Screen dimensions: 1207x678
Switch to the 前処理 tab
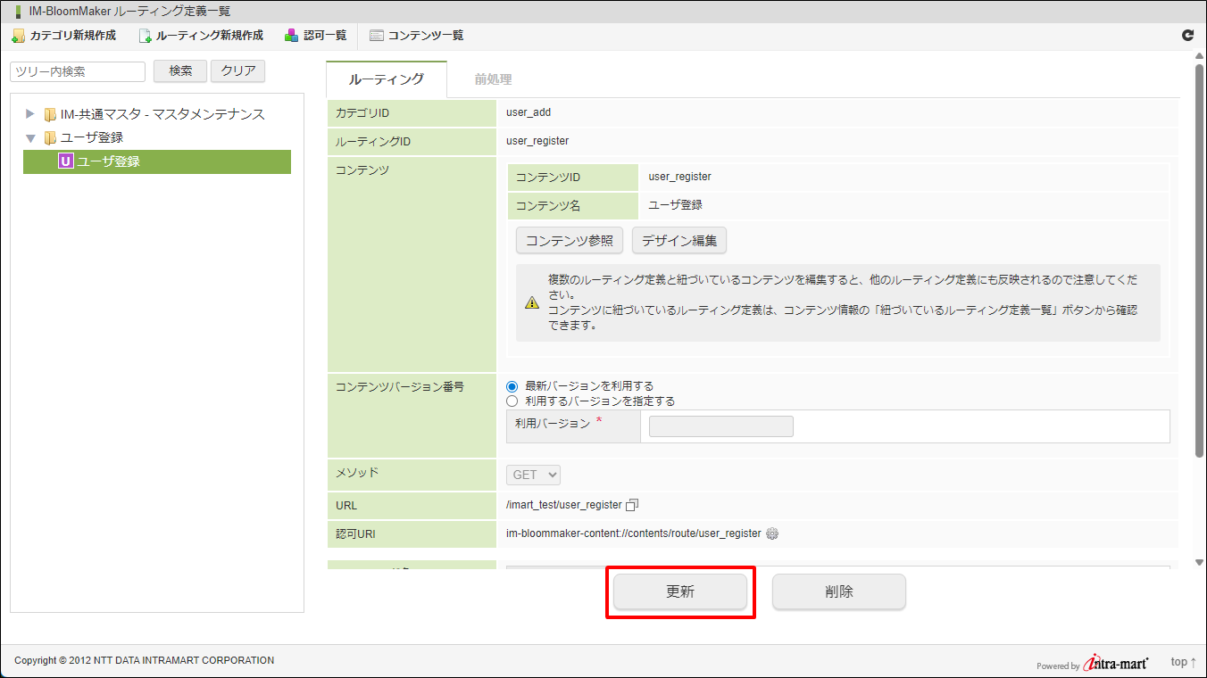click(x=493, y=79)
